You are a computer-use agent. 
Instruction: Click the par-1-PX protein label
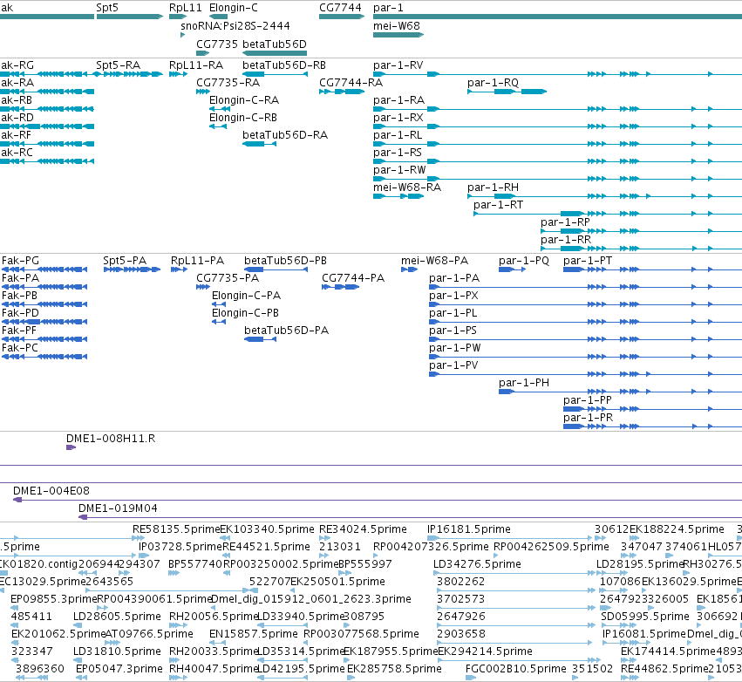(453, 297)
